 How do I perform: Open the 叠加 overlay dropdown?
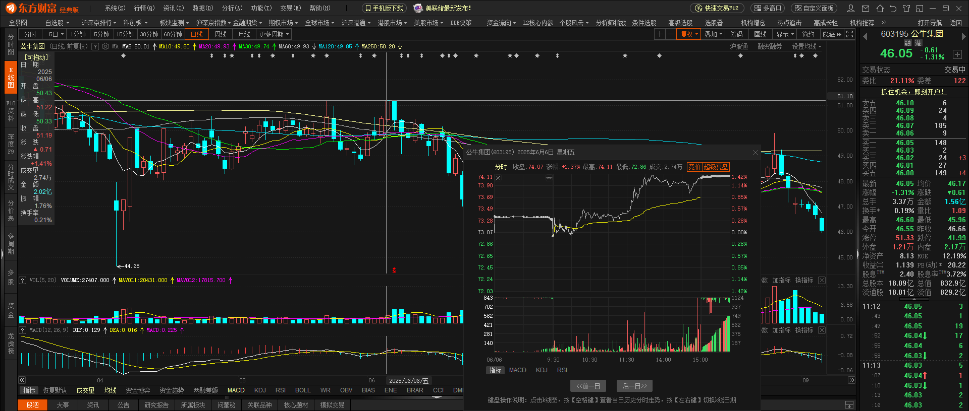coord(713,34)
